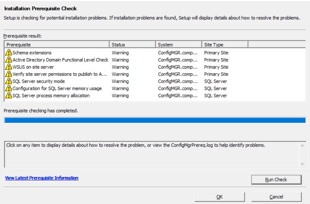Click Warning status in SQL Server security mode row
Screen dimensions: 310x204
pos(120,81)
